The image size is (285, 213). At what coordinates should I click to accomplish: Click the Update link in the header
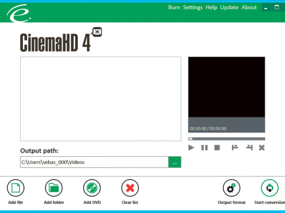pyautogui.click(x=229, y=8)
